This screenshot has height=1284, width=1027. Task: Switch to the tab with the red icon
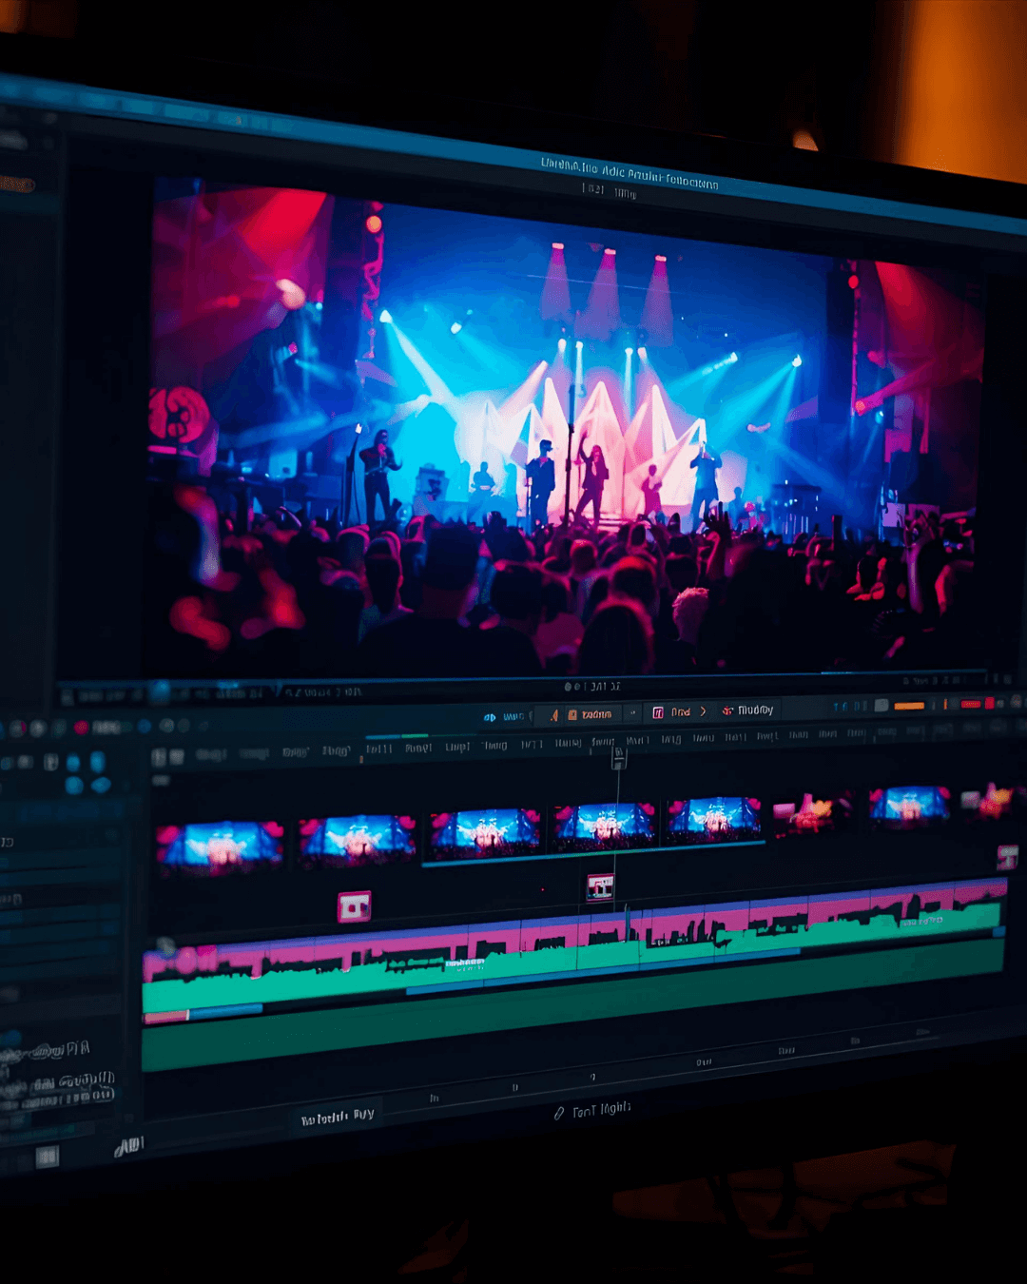pyautogui.click(x=747, y=710)
